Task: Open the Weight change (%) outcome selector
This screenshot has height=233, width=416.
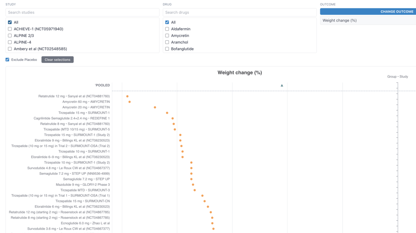Action: click(x=368, y=20)
